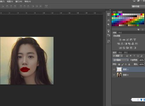Image resolution: width=145 pixels, height=106 pixels.
Task: Toggle lock all (padlock icon)
Action: (129, 64)
